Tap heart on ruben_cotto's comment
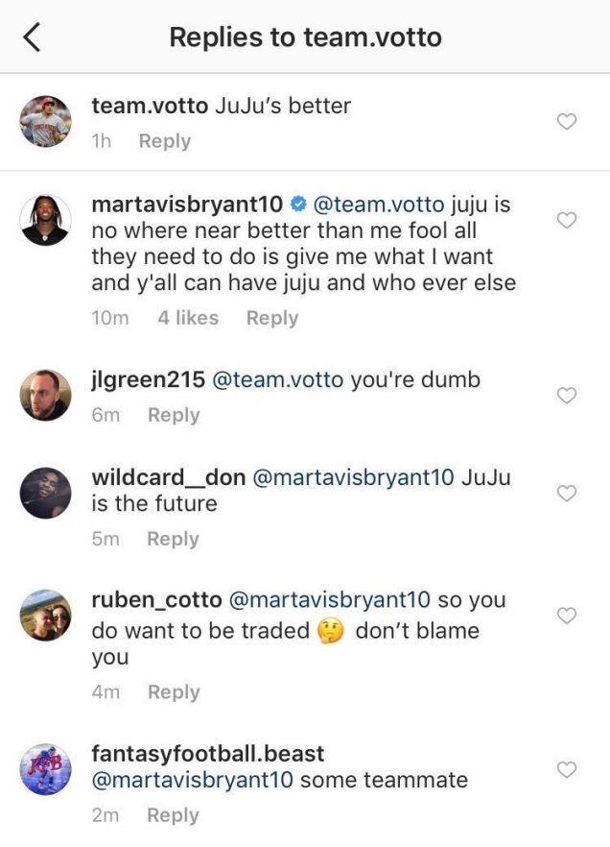 [567, 616]
